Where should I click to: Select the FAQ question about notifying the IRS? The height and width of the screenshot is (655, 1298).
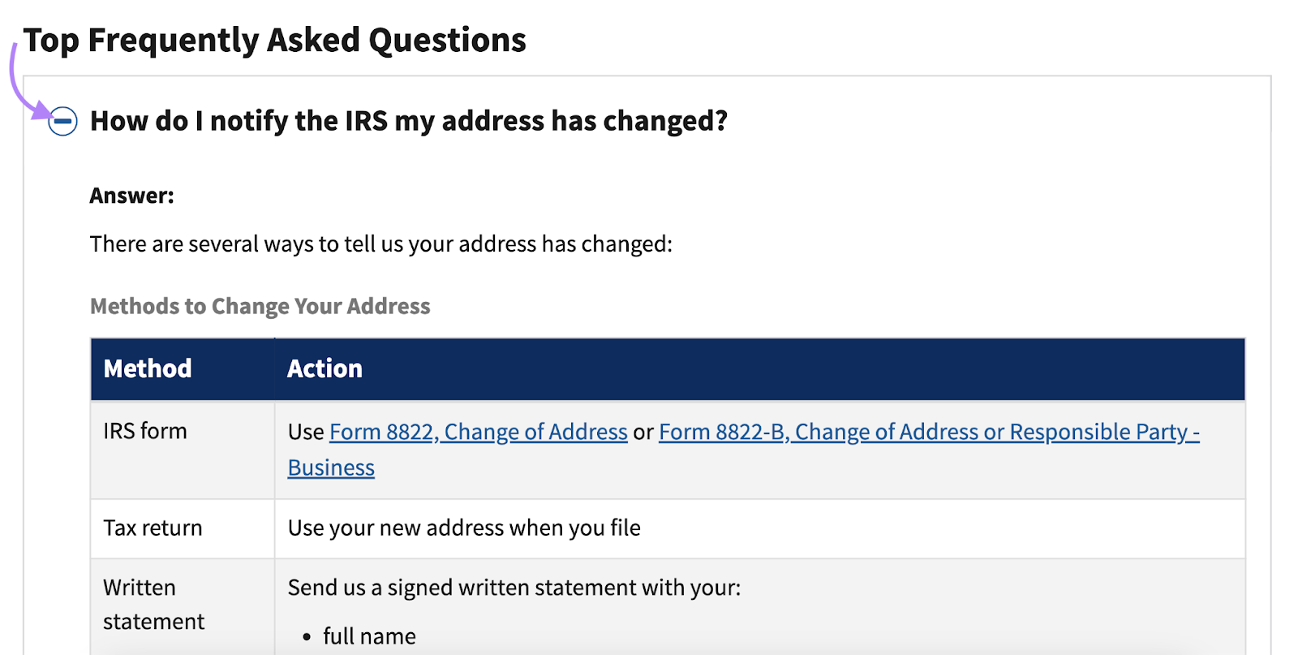click(408, 120)
